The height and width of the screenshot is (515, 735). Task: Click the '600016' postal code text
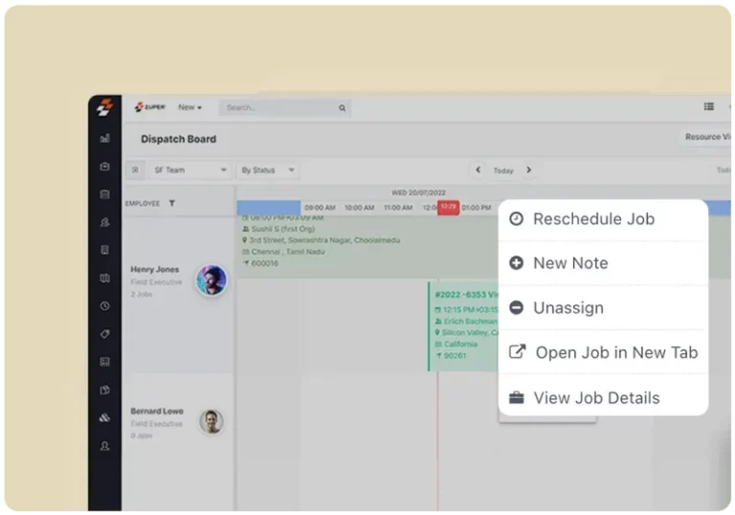tap(265, 263)
